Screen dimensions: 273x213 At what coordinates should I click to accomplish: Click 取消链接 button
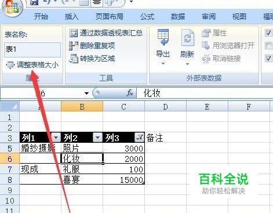coord(221,59)
